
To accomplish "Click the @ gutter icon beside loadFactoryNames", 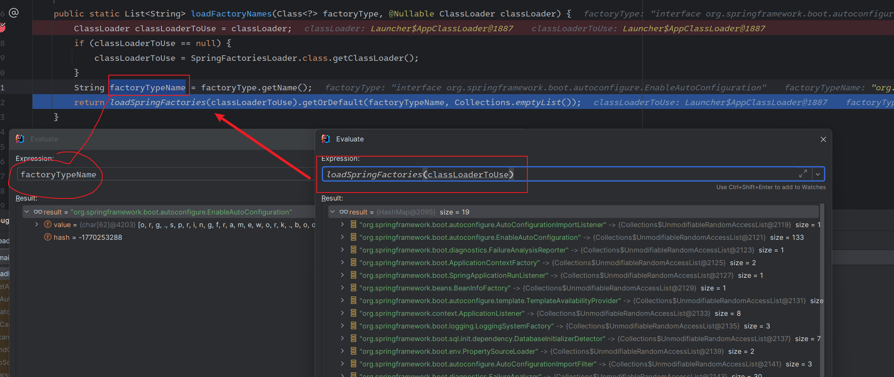I will pos(14,13).
